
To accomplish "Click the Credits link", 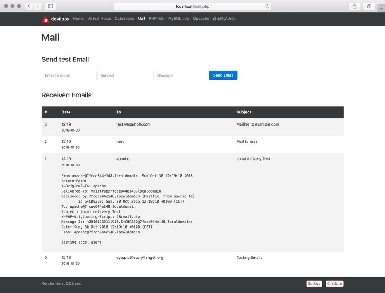I will [x=335, y=283].
